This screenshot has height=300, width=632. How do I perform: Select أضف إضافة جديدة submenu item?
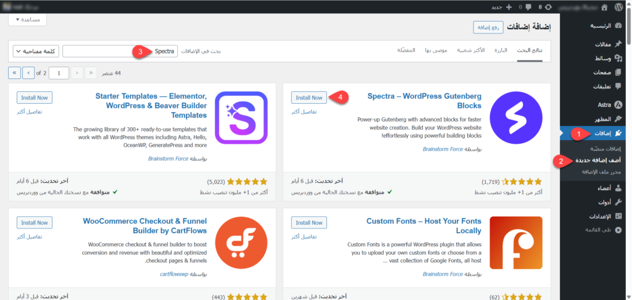(597, 160)
